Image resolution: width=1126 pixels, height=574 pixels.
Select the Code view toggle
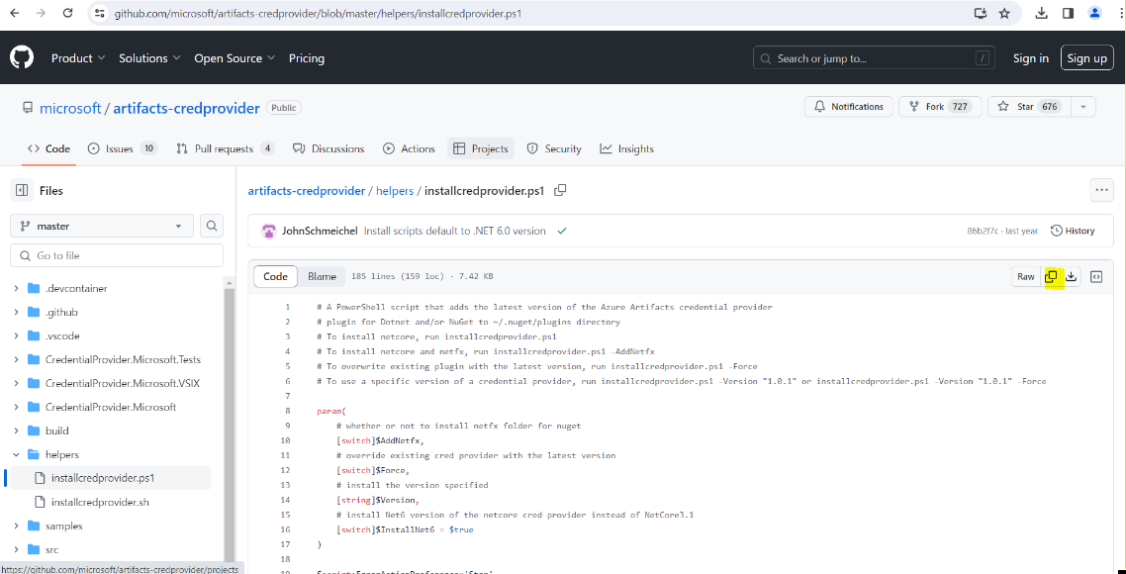(x=276, y=276)
